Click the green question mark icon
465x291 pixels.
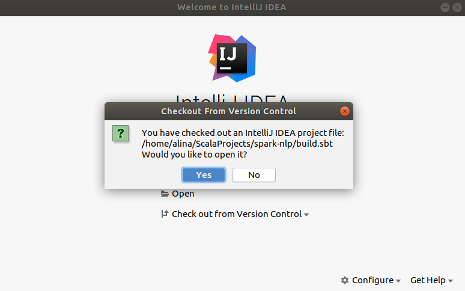pyautogui.click(x=120, y=133)
